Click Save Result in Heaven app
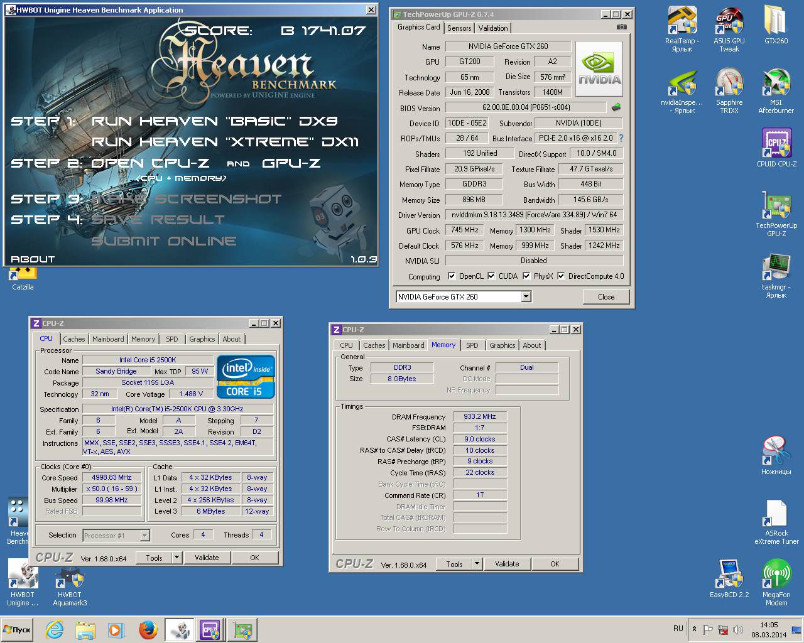 [x=158, y=220]
